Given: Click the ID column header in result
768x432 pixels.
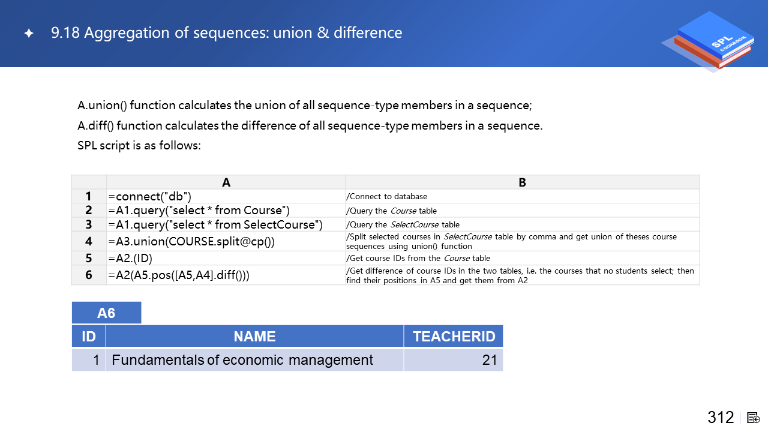Looking at the screenshot, I should pyautogui.click(x=89, y=337).
